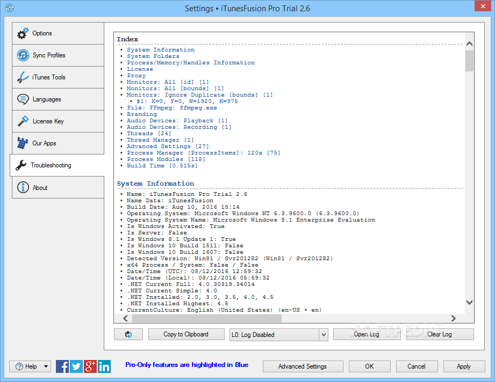This screenshot has width=495, height=382.
Task: Click the Options gear icon
Action: click(23, 33)
